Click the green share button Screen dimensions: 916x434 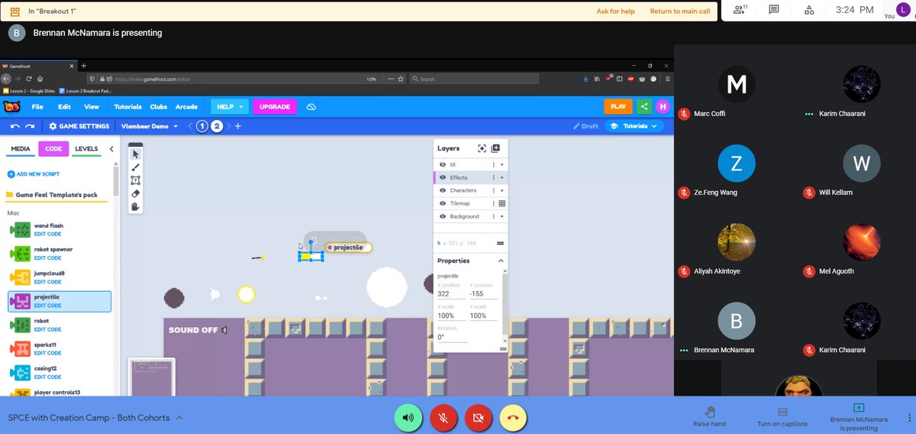644,107
